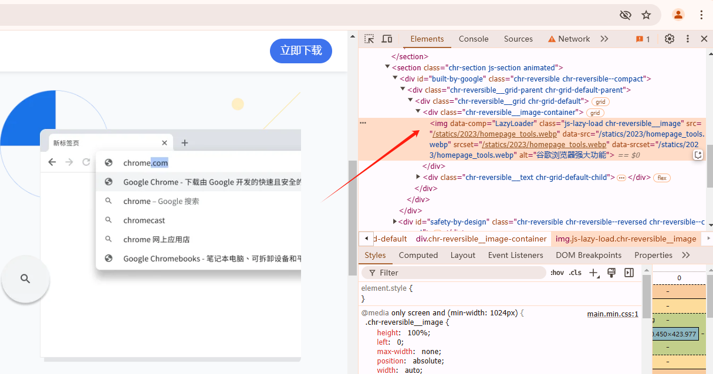Click the grid badge on image-container div
Viewport: 713px width, 374px height.
tap(595, 113)
